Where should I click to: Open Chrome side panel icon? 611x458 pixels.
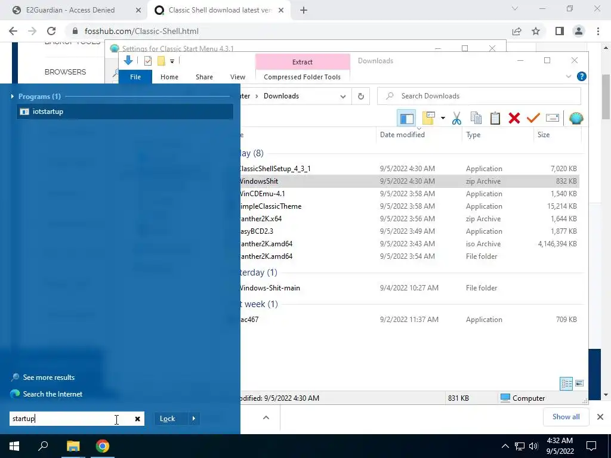pos(560,31)
